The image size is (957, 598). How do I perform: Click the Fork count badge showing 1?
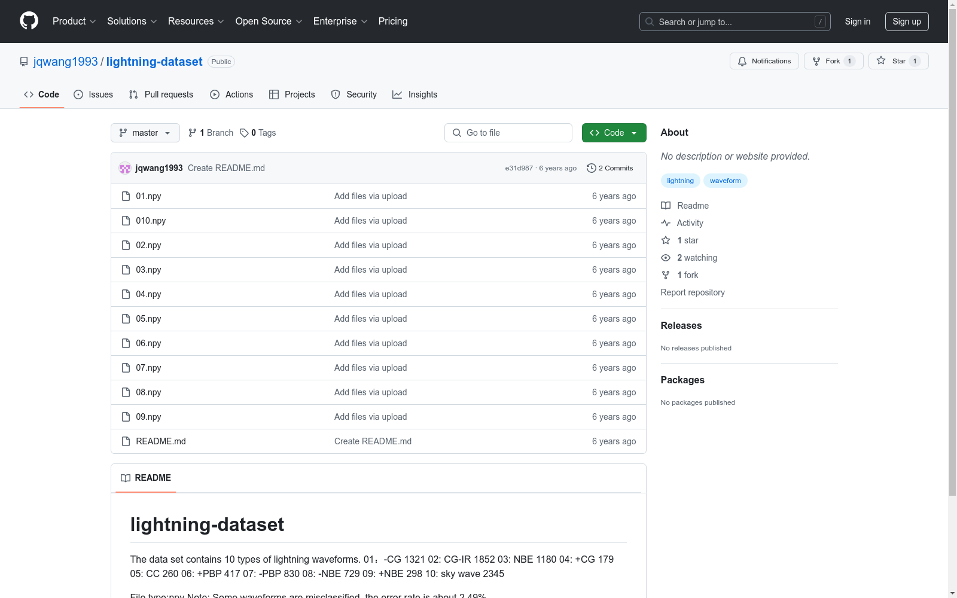(849, 61)
